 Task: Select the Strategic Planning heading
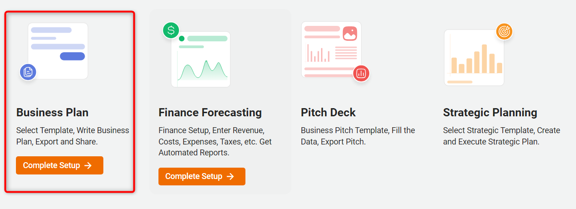(490, 112)
